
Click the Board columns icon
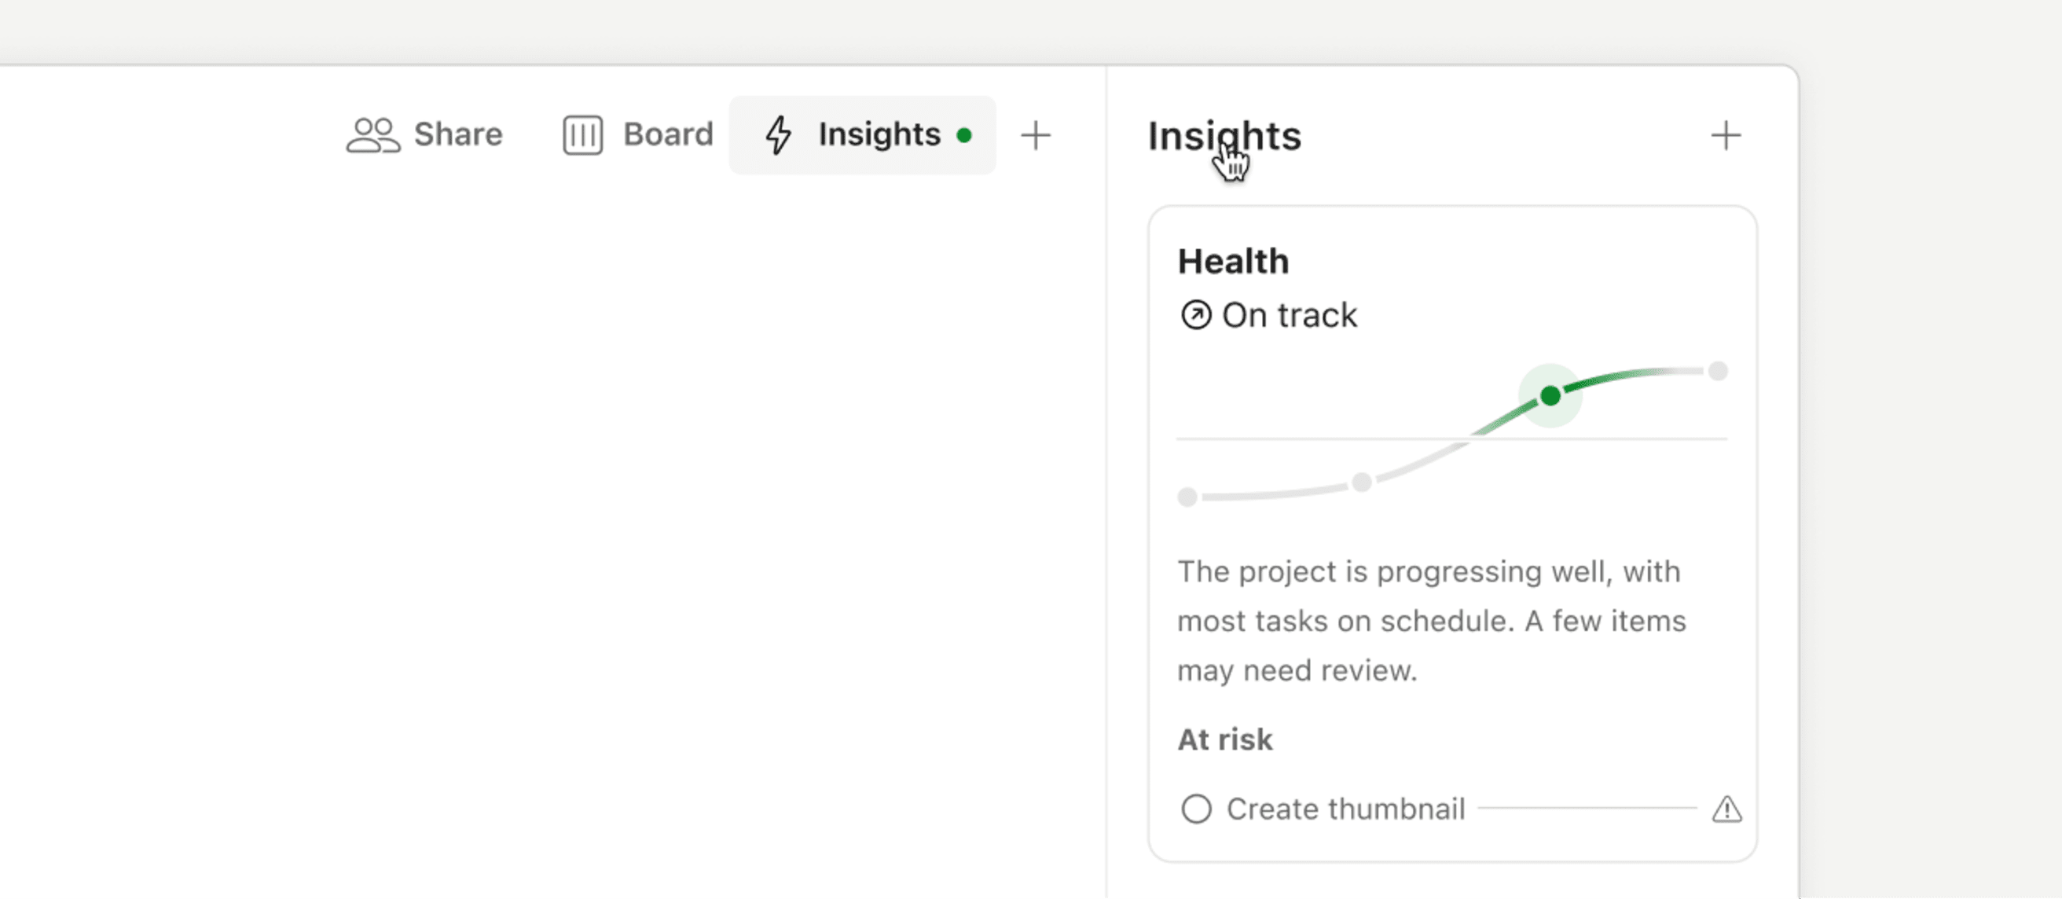click(x=583, y=134)
